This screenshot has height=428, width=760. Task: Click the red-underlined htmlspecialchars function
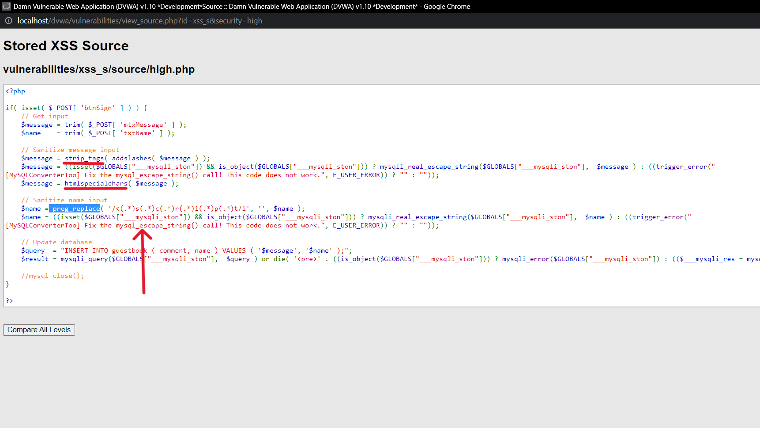click(96, 183)
